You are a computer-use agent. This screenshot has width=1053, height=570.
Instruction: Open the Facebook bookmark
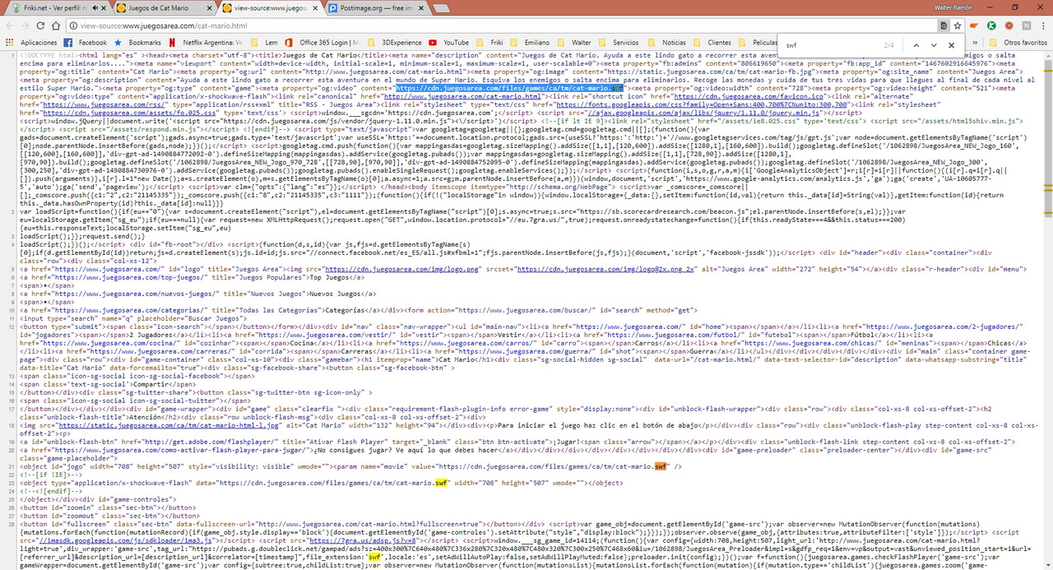coord(86,42)
